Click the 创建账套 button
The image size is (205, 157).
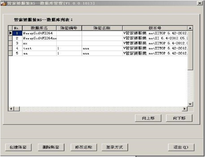[18, 147]
